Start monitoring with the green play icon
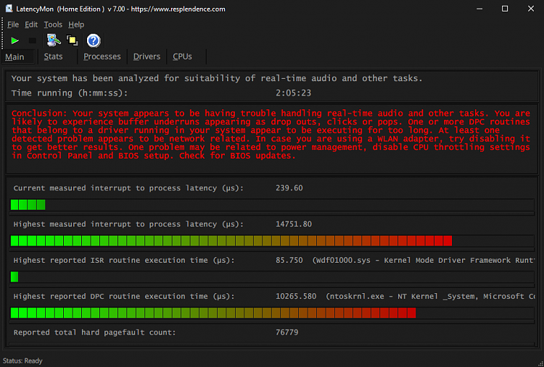This screenshot has height=367, width=544. (x=15, y=41)
